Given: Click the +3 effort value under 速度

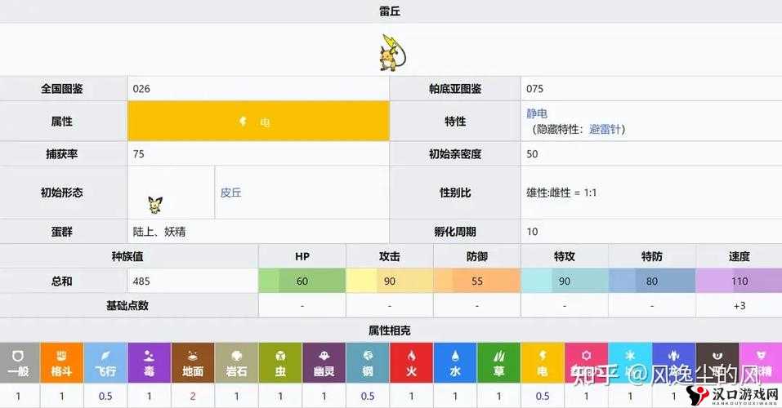Looking at the screenshot, I should [740, 305].
